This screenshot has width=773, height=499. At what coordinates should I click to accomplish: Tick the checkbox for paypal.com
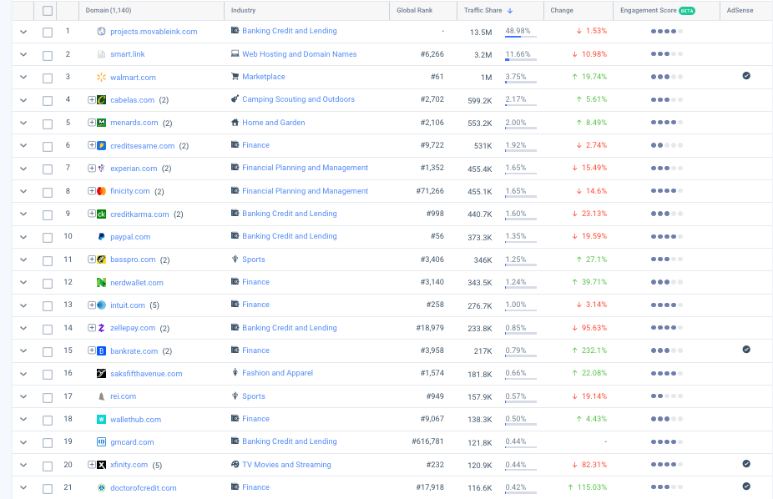pos(48,238)
